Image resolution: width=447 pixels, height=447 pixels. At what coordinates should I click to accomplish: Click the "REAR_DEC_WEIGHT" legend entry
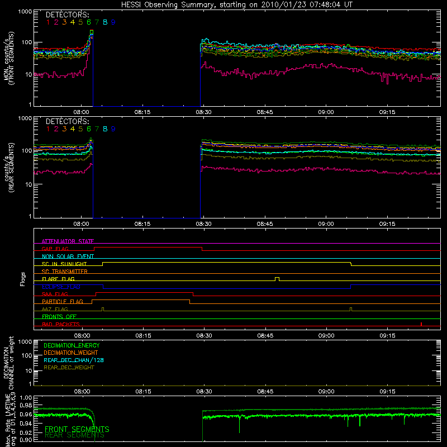coord(69,368)
